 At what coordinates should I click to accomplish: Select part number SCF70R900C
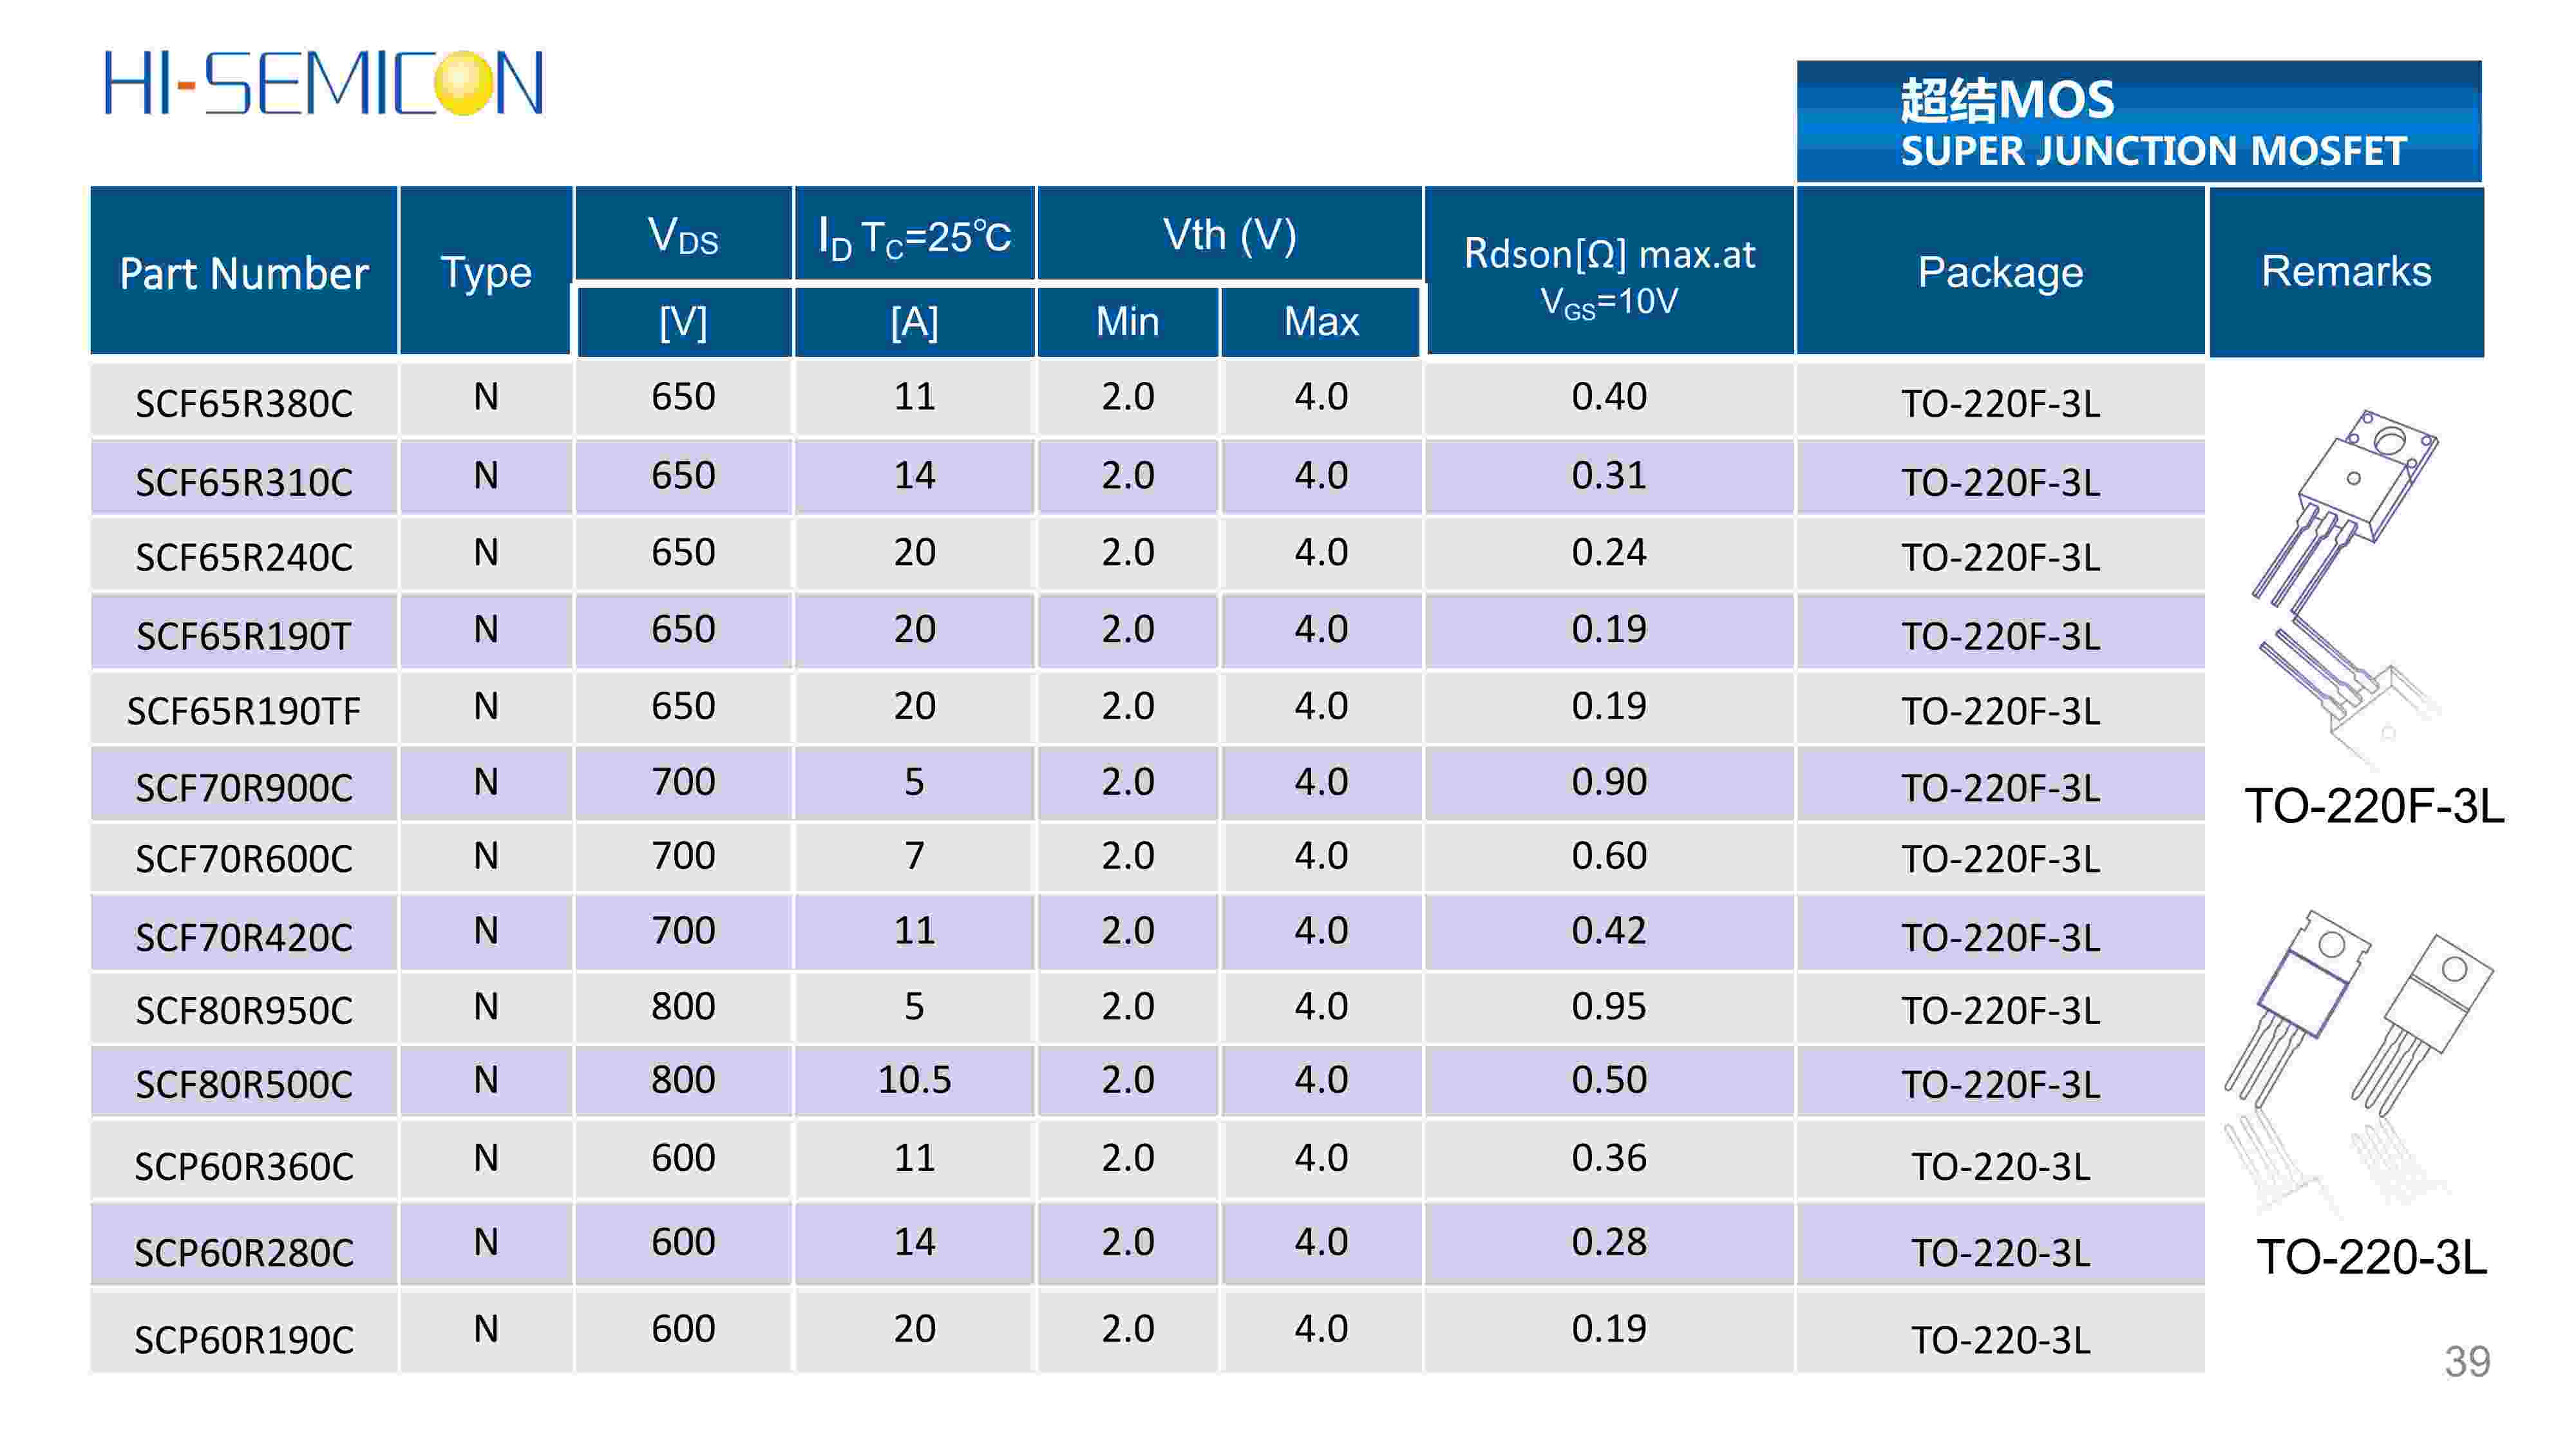244,788
